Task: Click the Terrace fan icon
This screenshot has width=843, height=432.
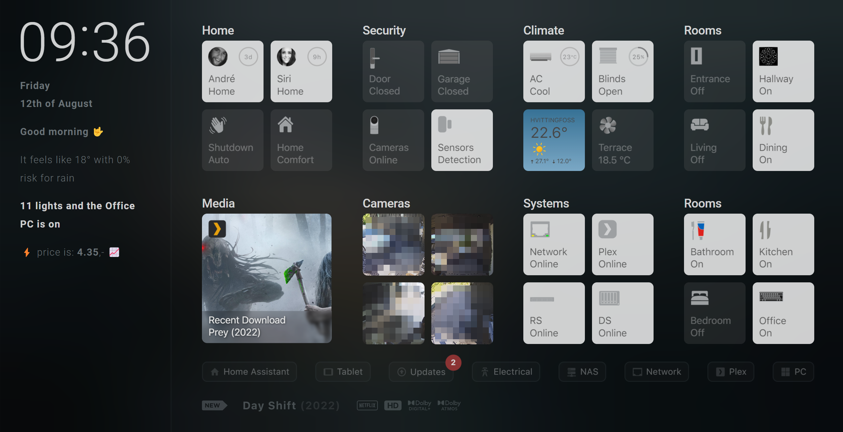Action: pos(608,125)
